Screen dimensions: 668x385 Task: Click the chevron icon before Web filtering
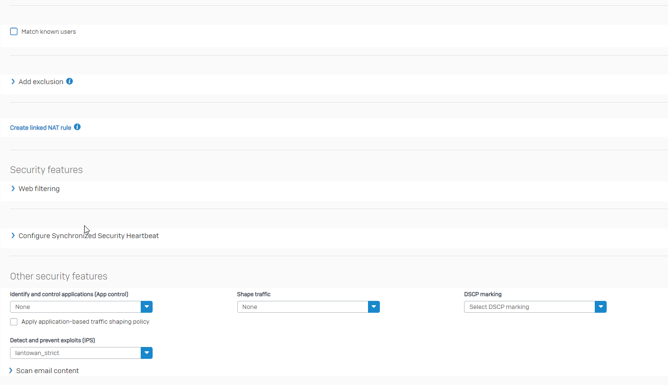pos(13,189)
